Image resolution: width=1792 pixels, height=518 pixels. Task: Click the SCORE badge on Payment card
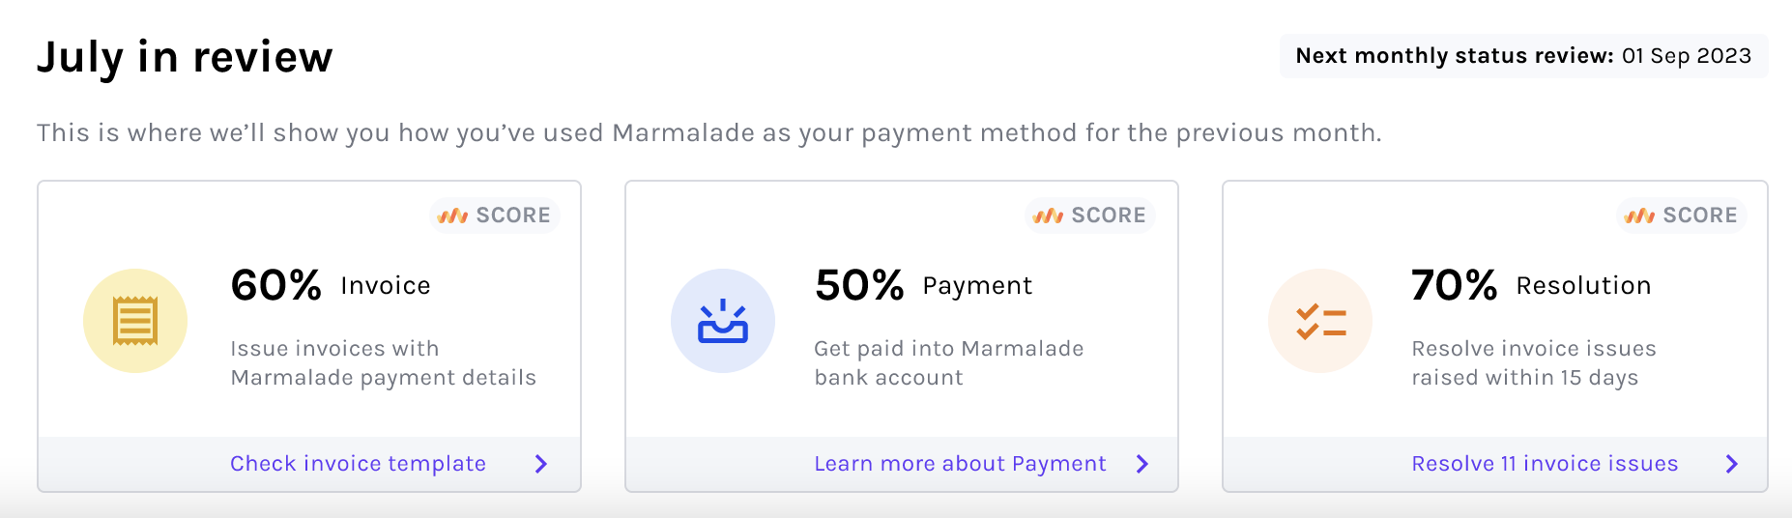pos(1090,215)
